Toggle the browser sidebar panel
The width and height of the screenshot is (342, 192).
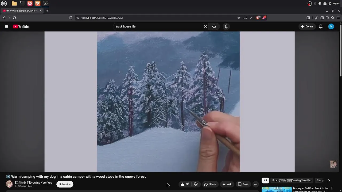(x=322, y=18)
